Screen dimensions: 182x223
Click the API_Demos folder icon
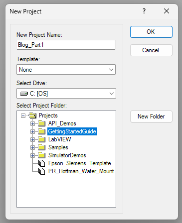pos(41,123)
